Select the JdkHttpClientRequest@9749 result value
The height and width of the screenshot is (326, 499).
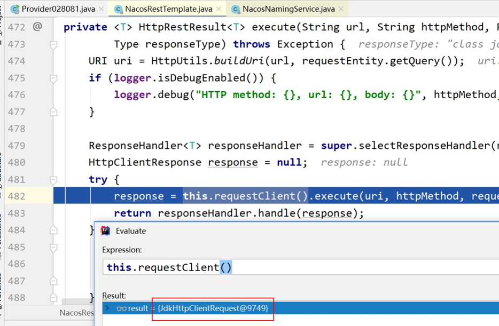click(x=213, y=308)
